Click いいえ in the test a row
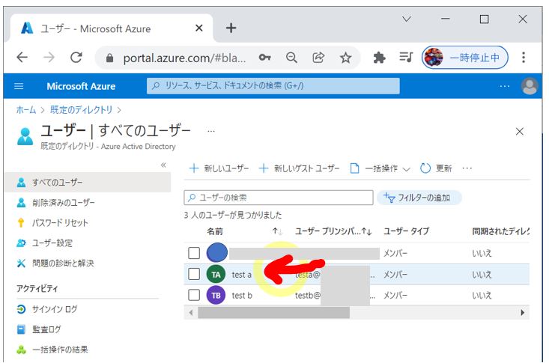The width and height of the screenshot is (549, 363). pos(482,275)
